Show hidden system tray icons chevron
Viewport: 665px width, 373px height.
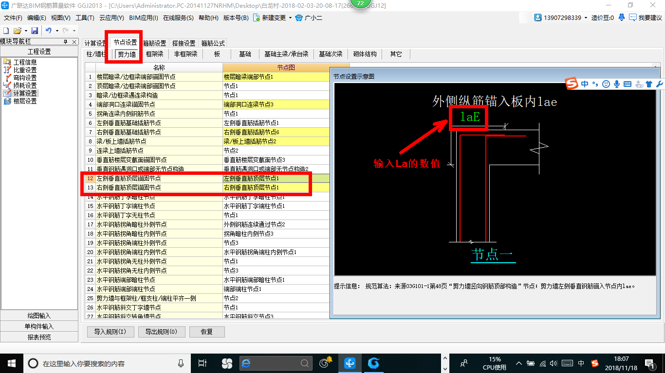click(x=519, y=363)
